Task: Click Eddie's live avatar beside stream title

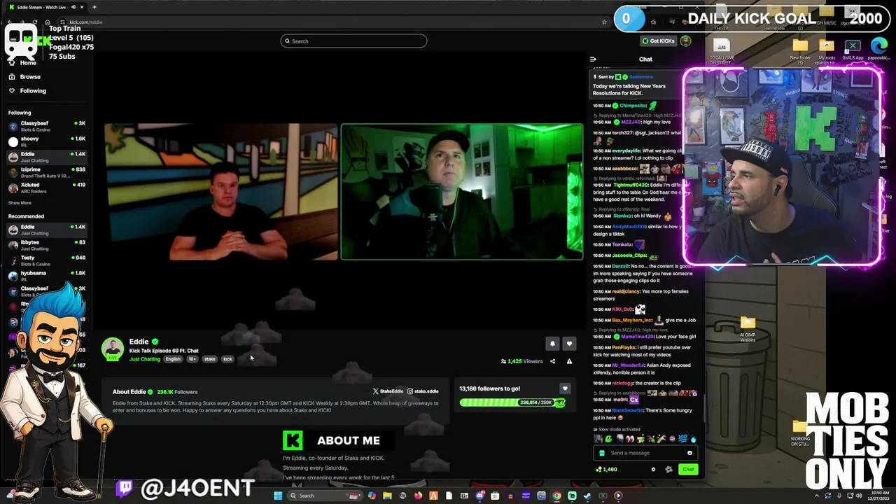Action: pyautogui.click(x=113, y=349)
